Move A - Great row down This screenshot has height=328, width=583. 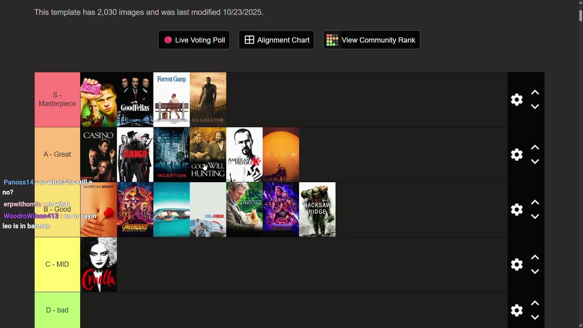(x=535, y=162)
